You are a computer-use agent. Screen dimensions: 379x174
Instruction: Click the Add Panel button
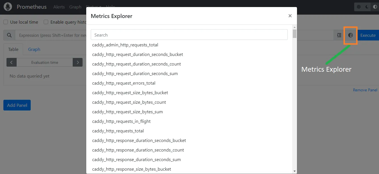tap(17, 105)
